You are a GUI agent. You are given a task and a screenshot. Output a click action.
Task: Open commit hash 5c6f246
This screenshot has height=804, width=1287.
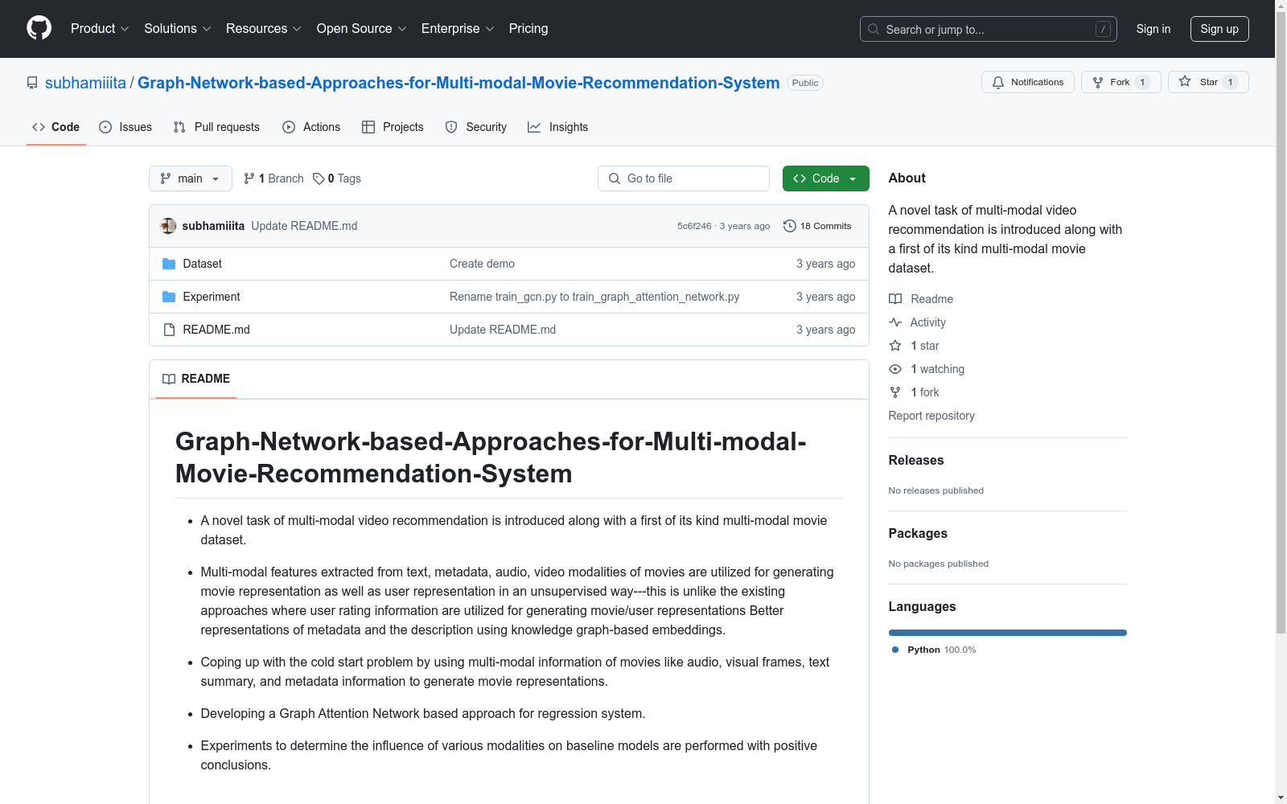pos(694,226)
